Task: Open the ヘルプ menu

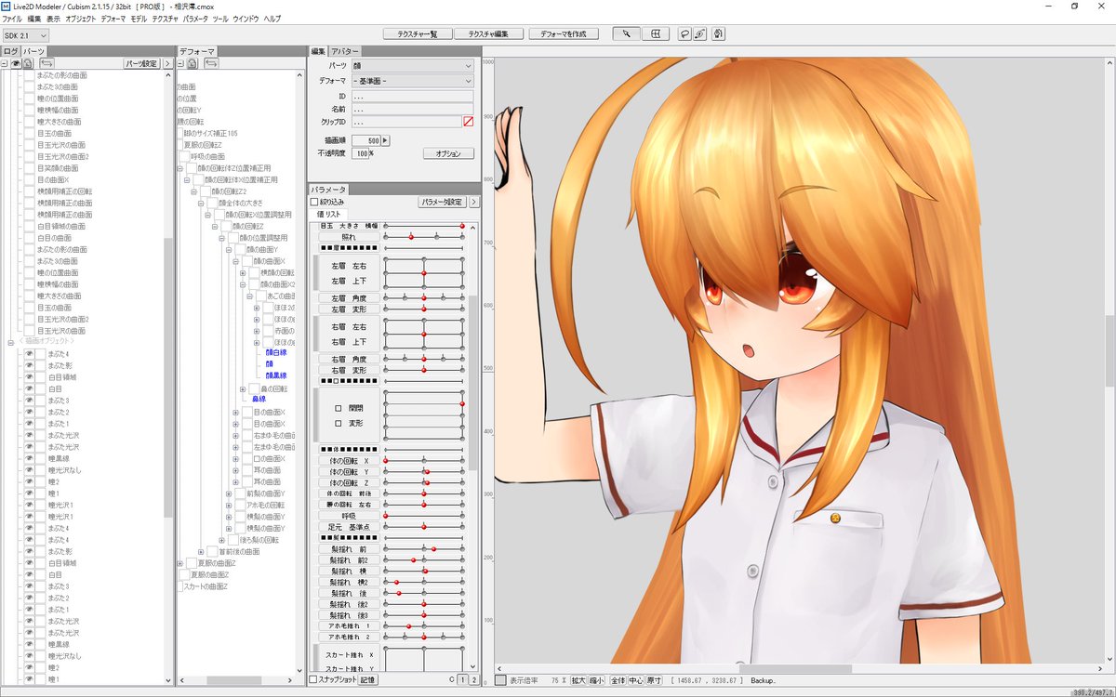Action: 272,19
